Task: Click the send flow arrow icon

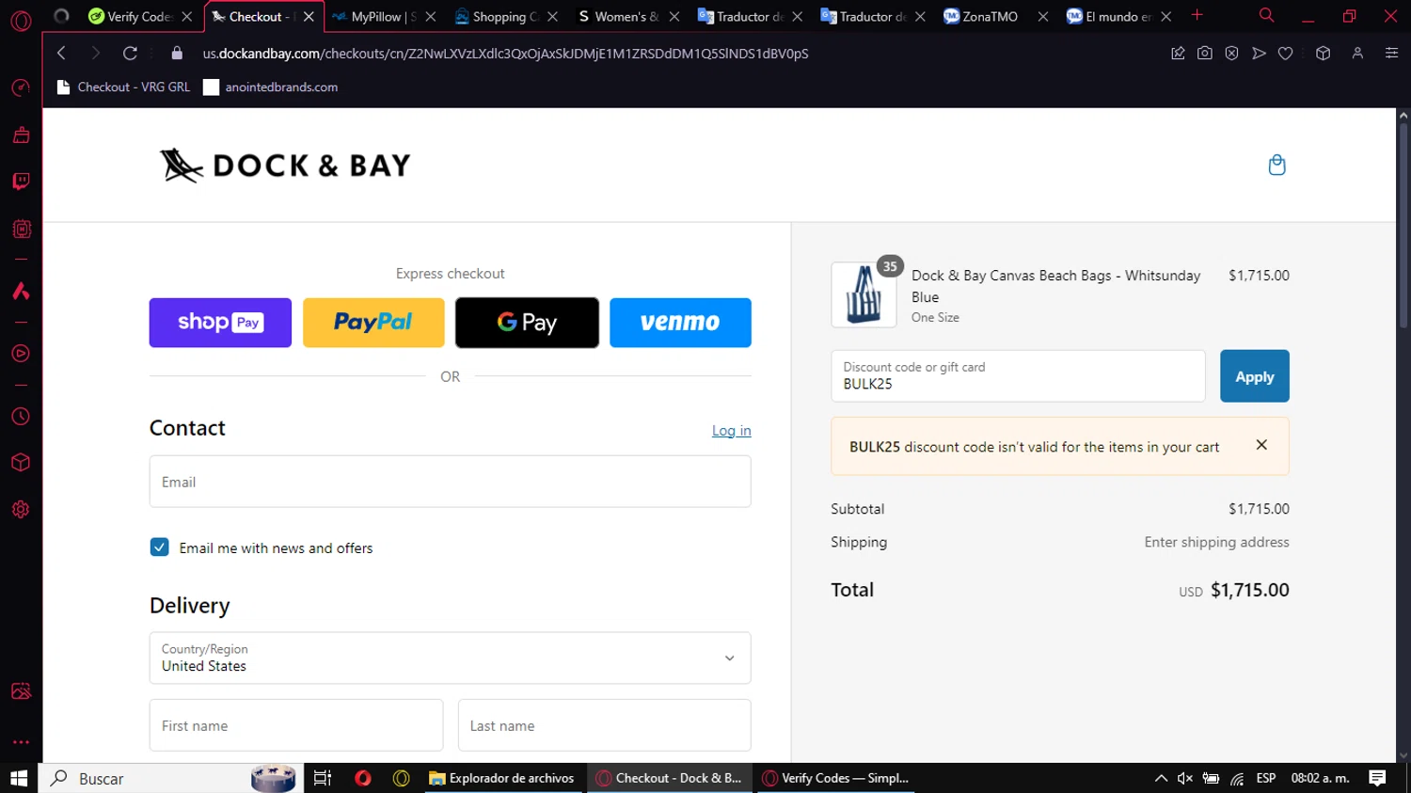Action: [1259, 54]
